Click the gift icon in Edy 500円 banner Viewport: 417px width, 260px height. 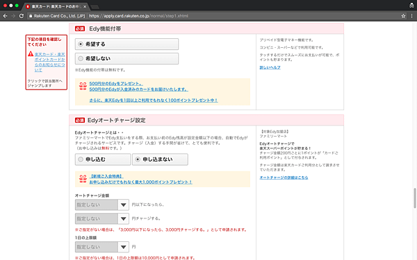(83, 86)
